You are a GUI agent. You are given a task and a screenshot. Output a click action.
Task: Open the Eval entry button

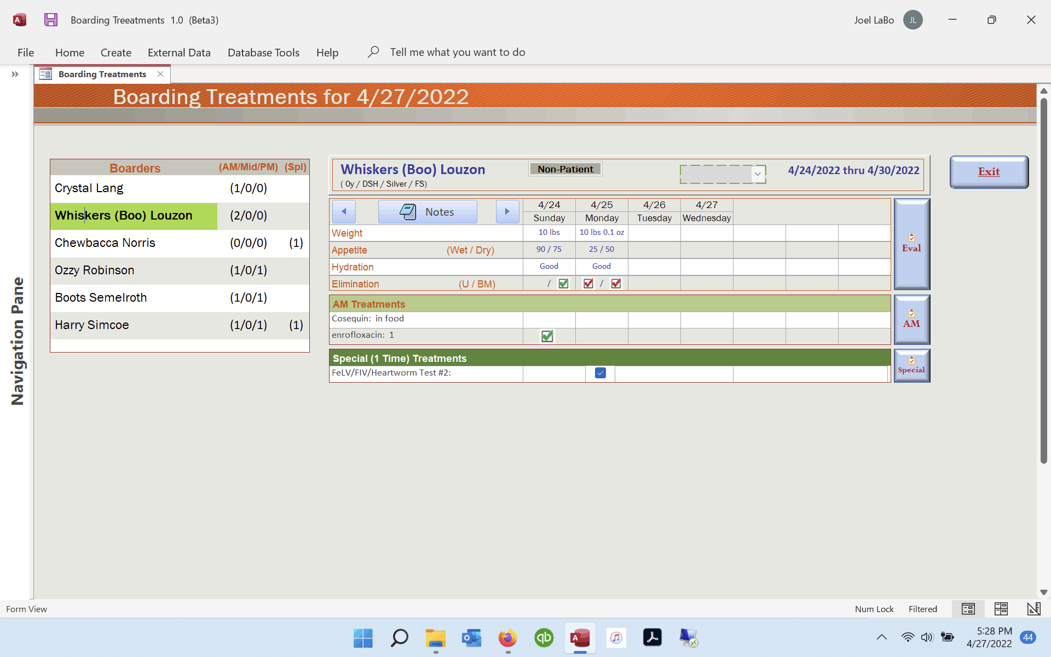coord(911,244)
